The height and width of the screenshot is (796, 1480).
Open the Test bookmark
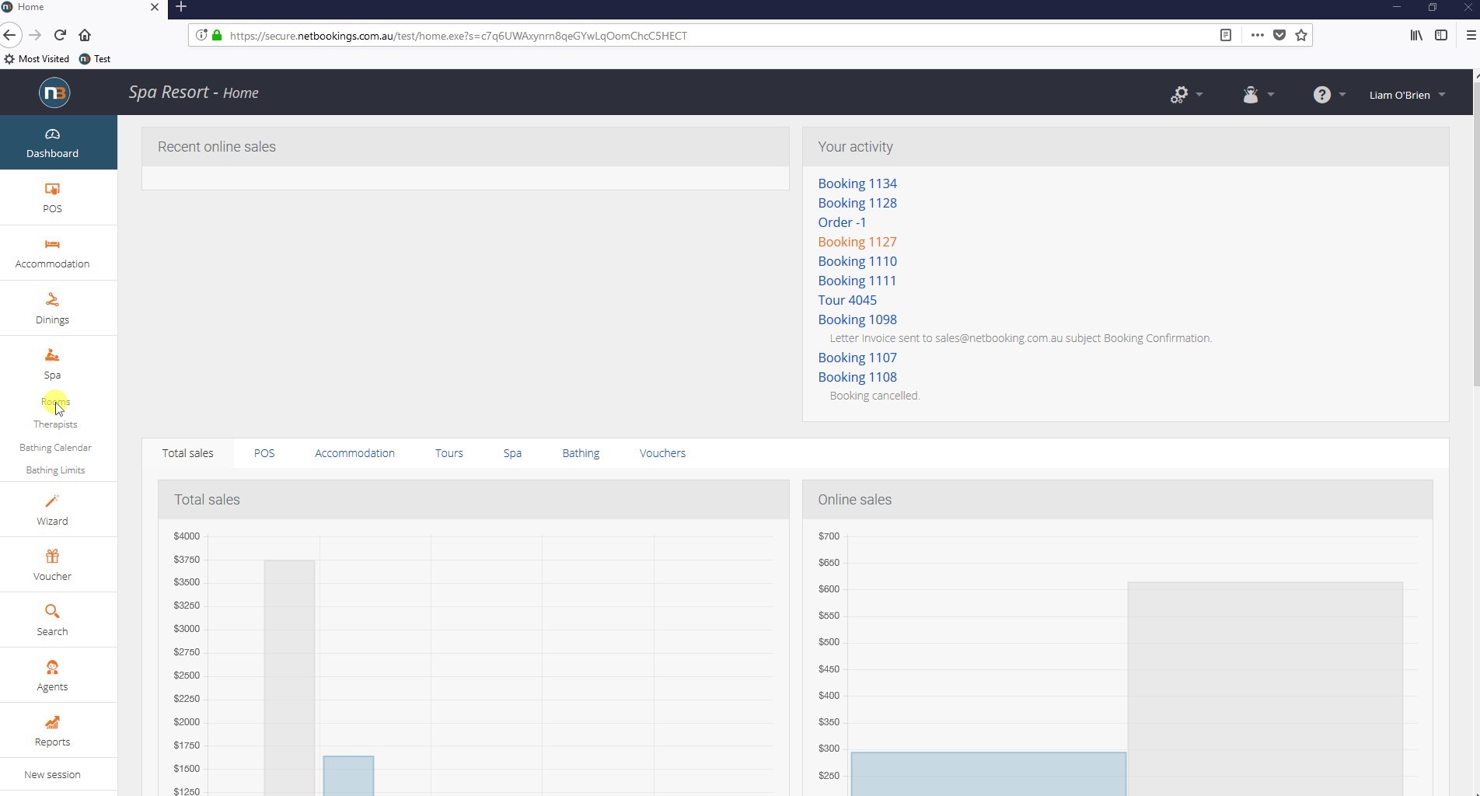(95, 59)
